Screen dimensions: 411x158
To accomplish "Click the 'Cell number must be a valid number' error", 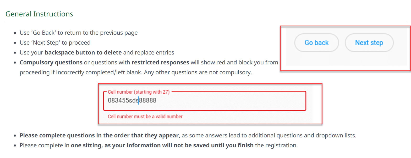I will [x=145, y=117].
